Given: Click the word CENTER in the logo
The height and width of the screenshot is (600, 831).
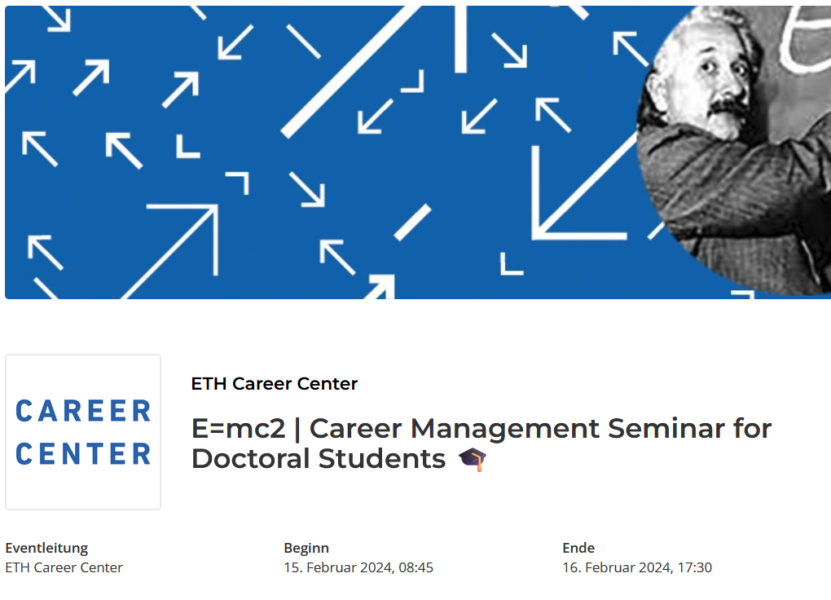Looking at the screenshot, I should coord(84,453).
